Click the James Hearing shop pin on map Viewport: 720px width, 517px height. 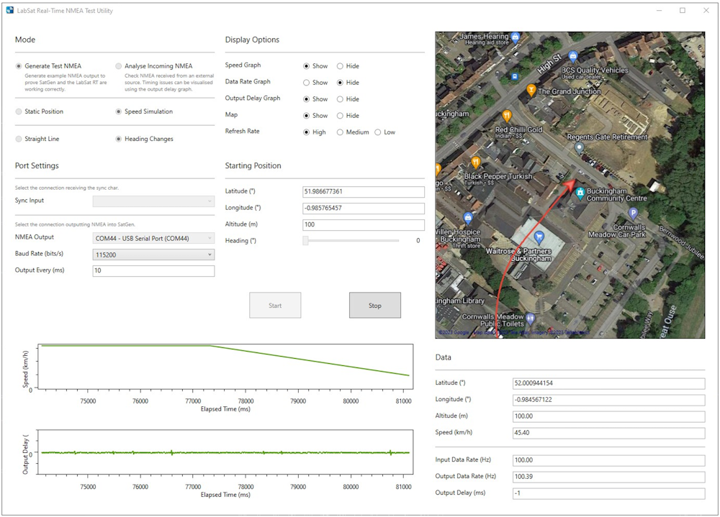coord(516,36)
